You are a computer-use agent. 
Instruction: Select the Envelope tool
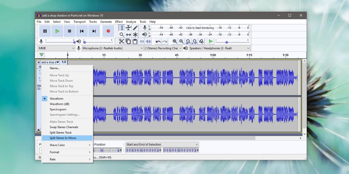click(129, 28)
